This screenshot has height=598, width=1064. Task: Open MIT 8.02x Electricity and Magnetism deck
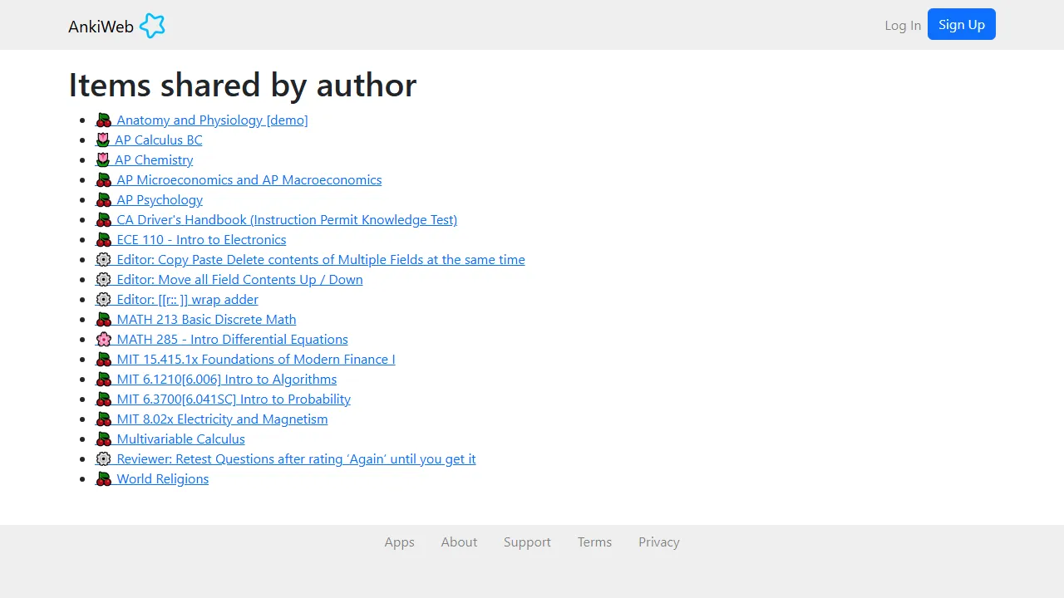(x=222, y=419)
